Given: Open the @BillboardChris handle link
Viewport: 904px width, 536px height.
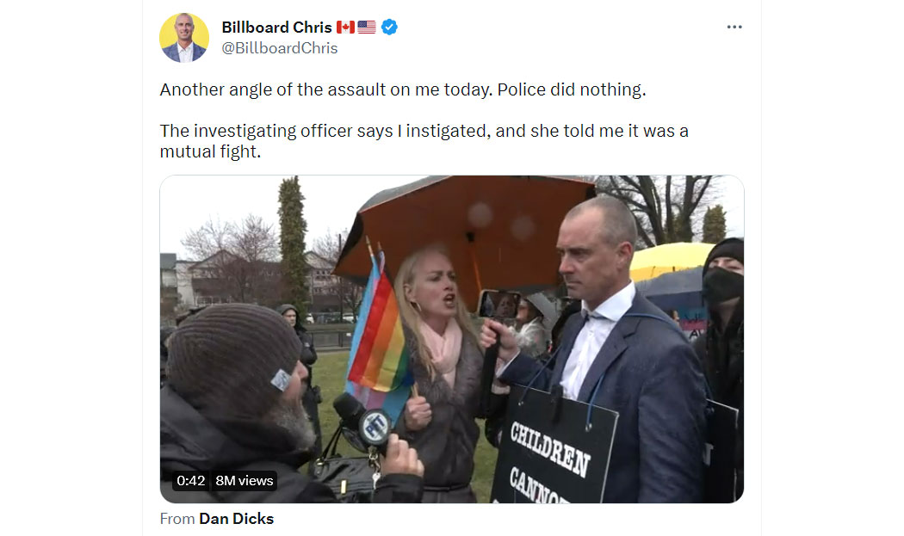Looking at the screenshot, I should point(280,48).
